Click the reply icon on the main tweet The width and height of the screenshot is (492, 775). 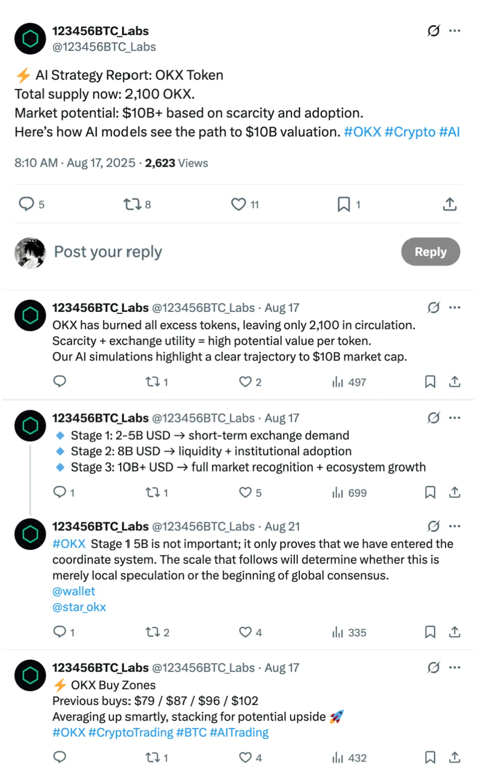26,204
